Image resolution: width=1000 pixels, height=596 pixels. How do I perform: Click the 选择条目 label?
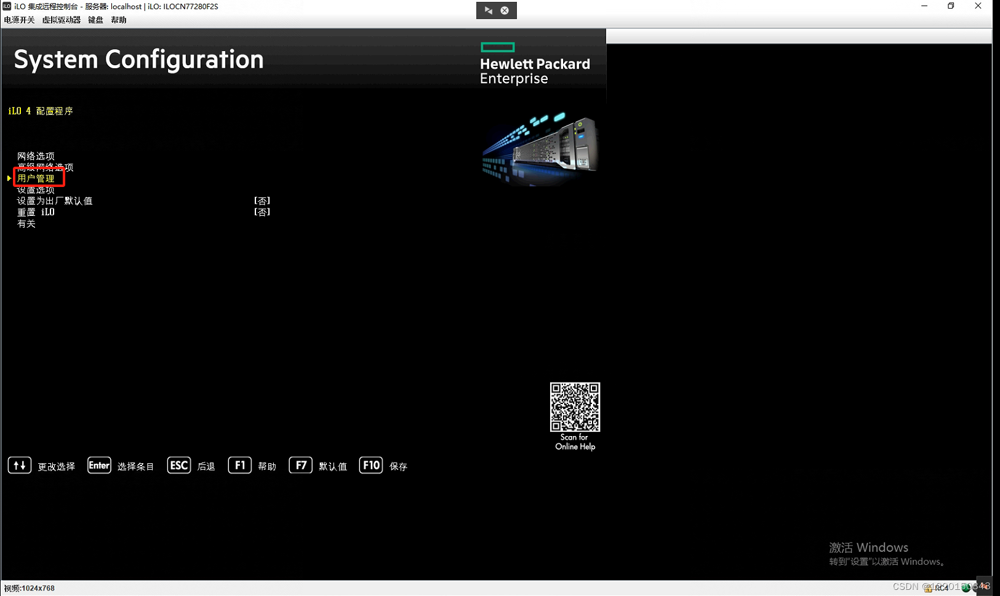[x=135, y=467]
